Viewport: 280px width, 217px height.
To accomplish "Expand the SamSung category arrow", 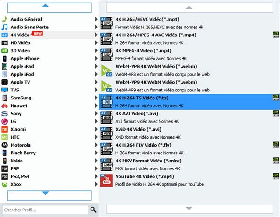I will click(97, 98).
